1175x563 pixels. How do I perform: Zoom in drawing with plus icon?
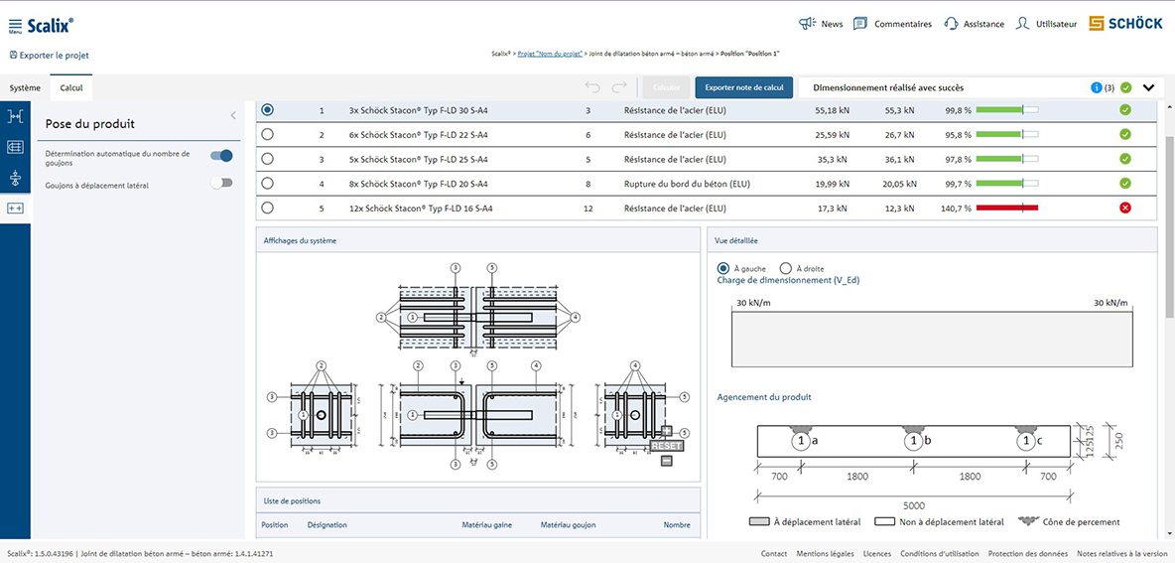tap(667, 430)
